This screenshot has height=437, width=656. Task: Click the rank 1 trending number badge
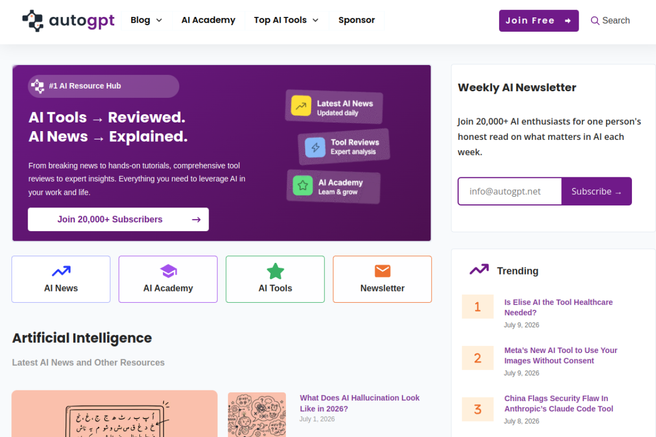(x=478, y=306)
